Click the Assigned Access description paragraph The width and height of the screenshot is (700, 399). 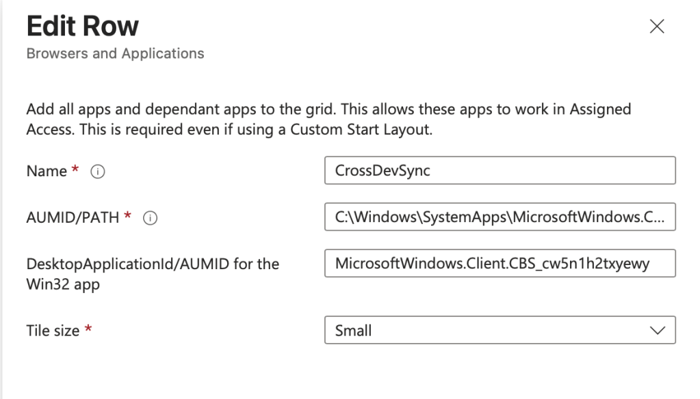[328, 120]
